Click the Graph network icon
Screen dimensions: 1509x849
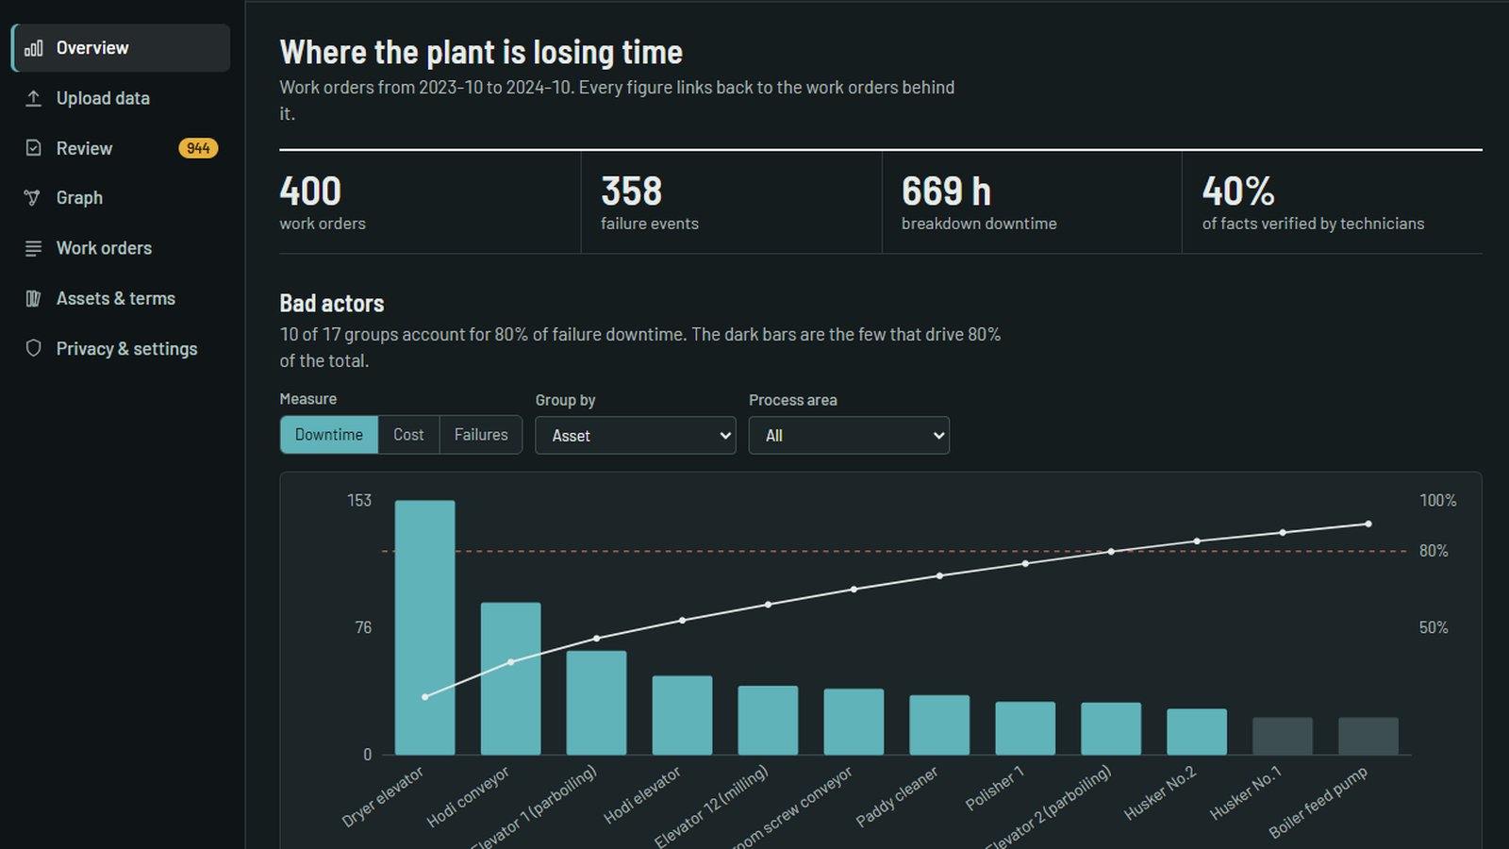pyautogui.click(x=33, y=198)
